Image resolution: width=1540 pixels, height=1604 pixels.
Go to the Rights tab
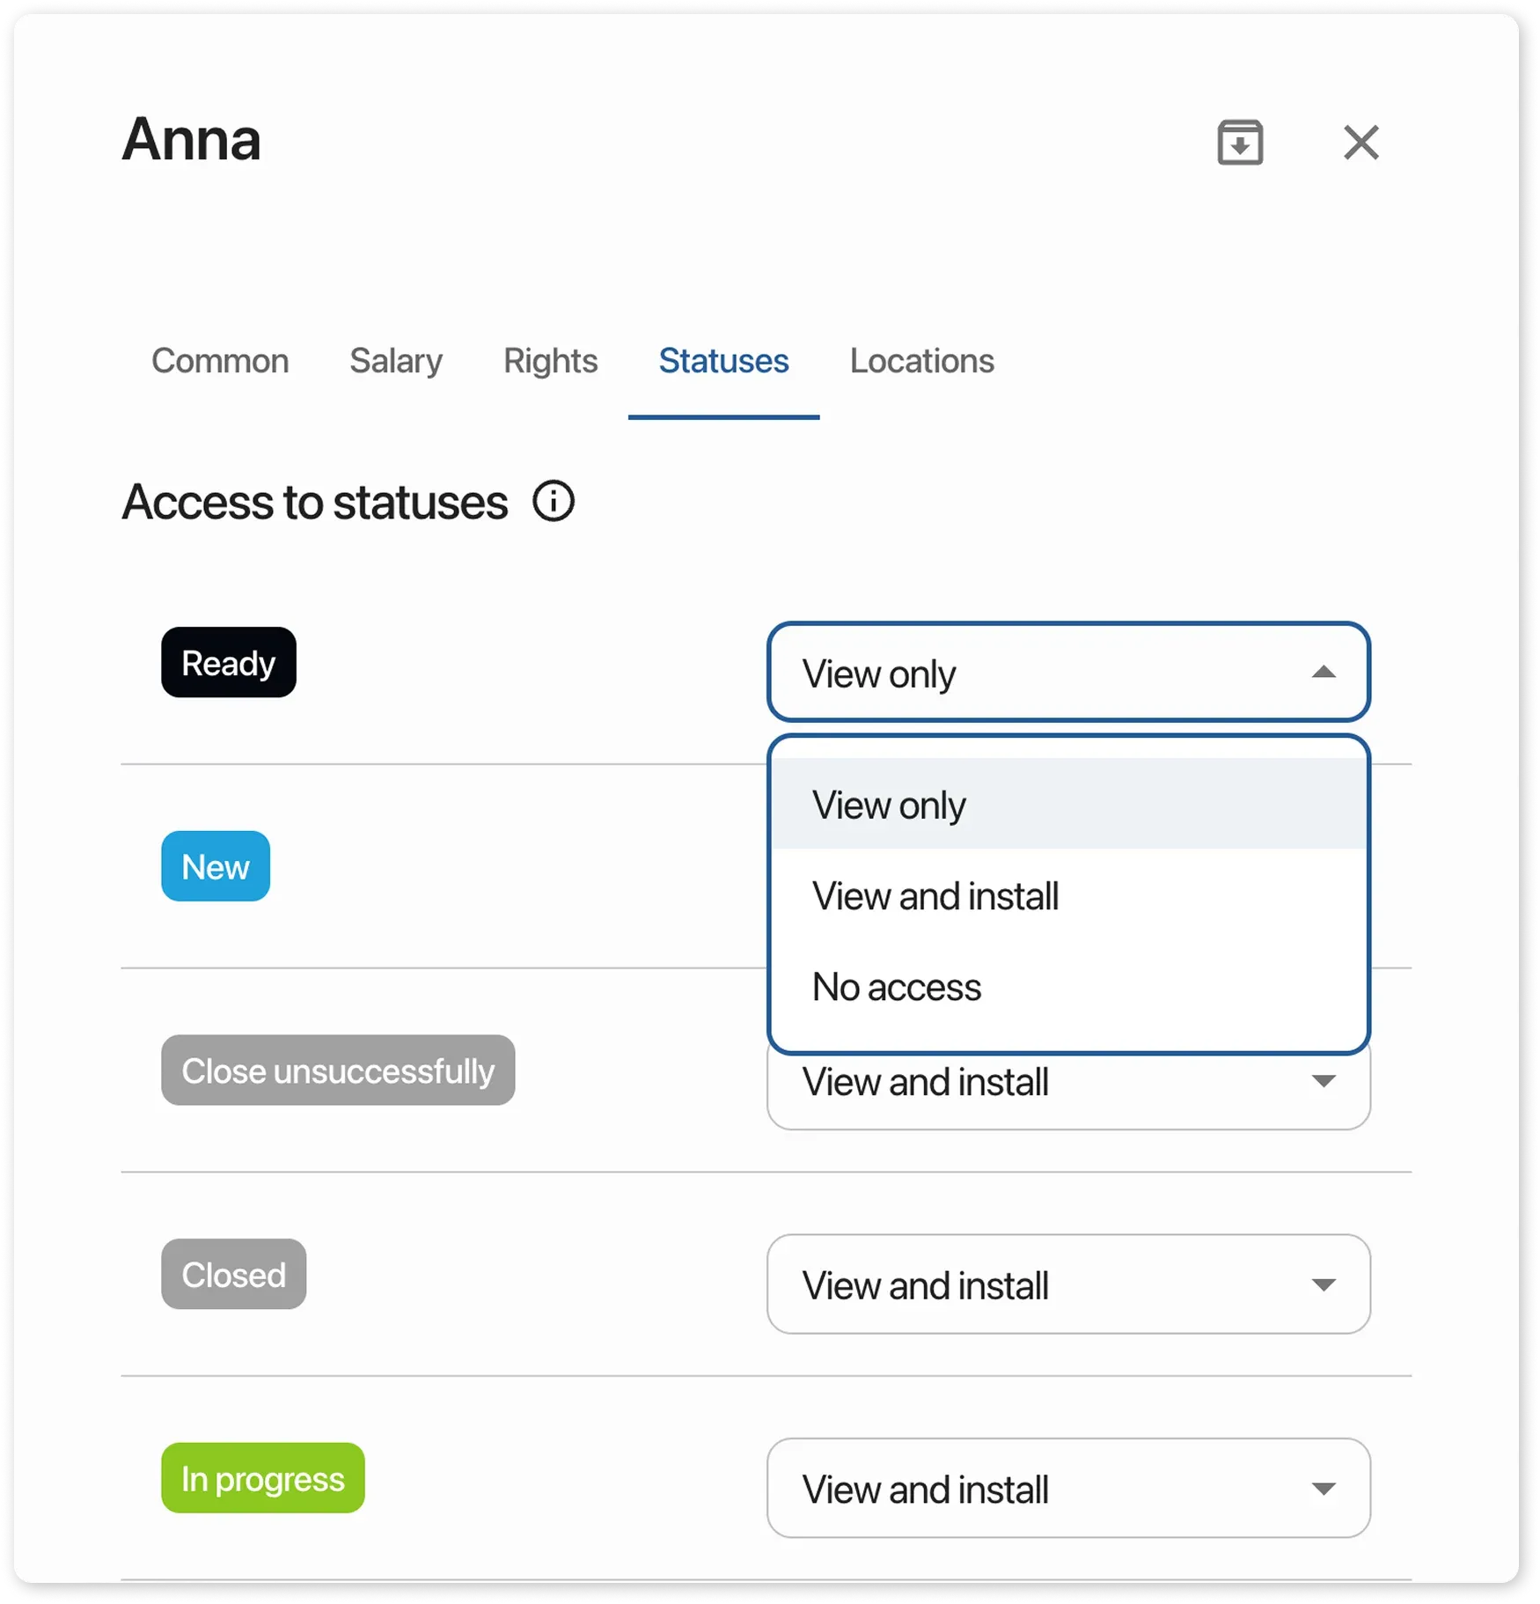click(550, 361)
